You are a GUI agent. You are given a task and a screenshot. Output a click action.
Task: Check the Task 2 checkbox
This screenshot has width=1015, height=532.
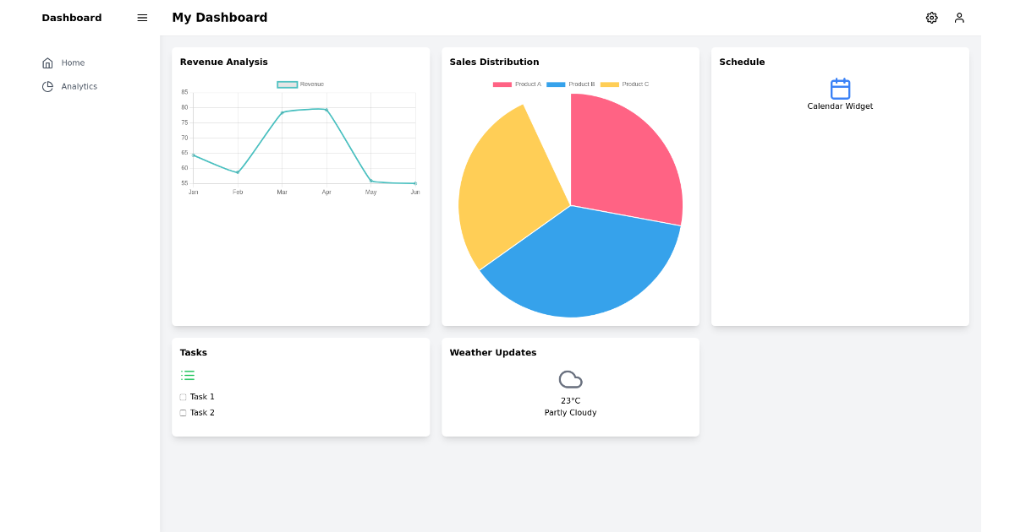click(x=183, y=412)
